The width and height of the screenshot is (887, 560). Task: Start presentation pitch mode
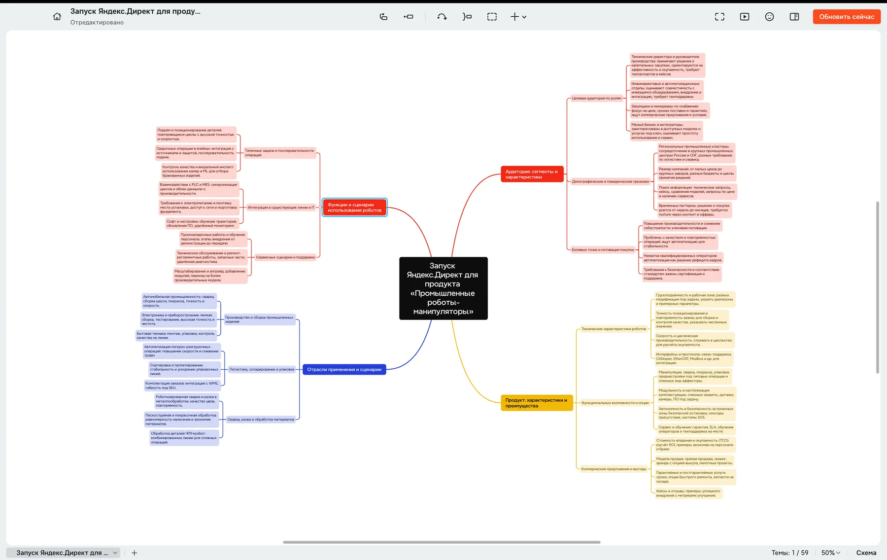(745, 17)
